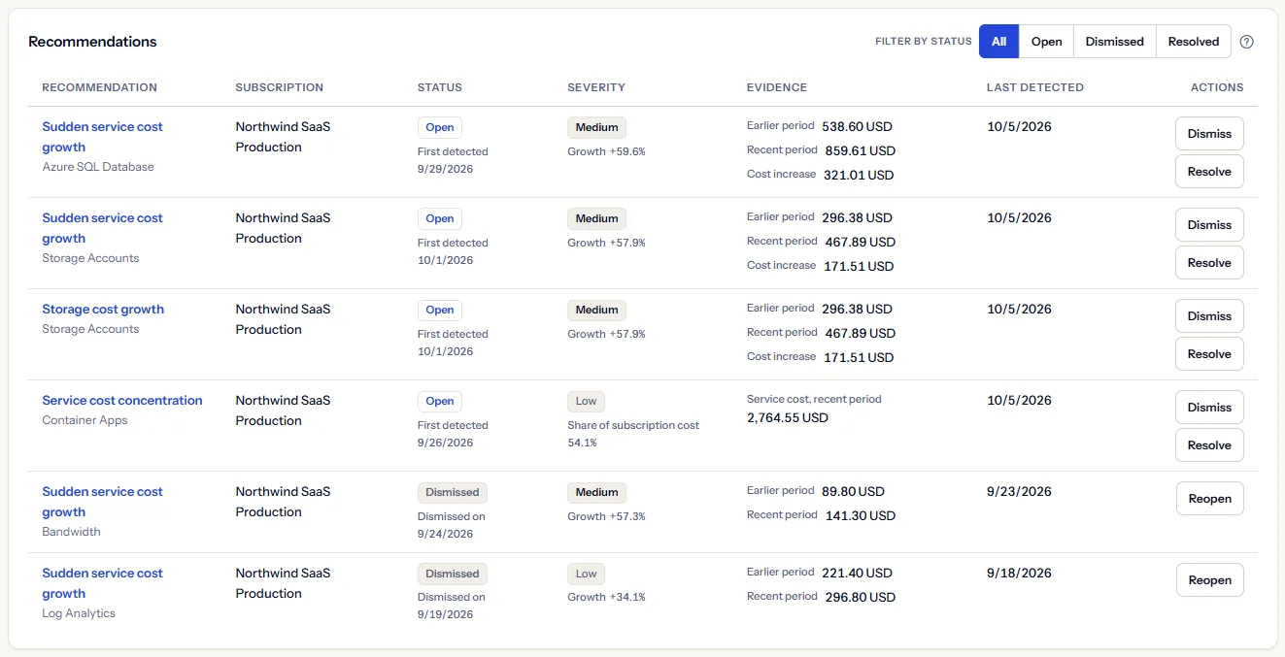This screenshot has height=657, width=1285.
Task: Click the Recommendations panel title
Action: click(x=92, y=42)
